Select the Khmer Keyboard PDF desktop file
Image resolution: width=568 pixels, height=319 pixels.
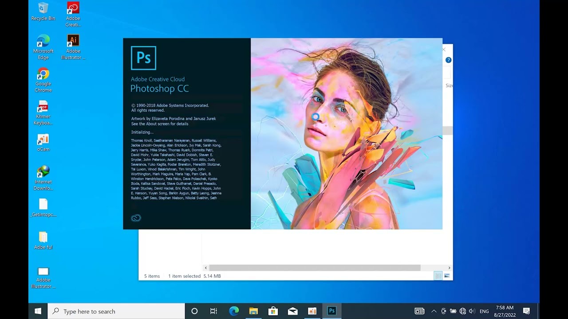[x=43, y=113]
